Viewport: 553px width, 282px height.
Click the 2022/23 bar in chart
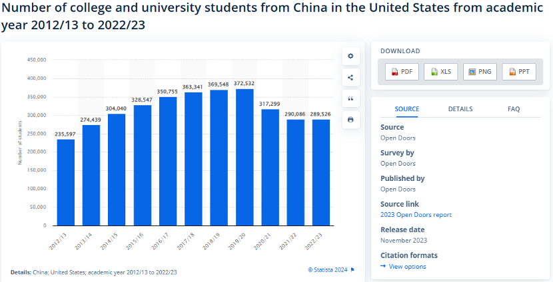click(x=321, y=172)
